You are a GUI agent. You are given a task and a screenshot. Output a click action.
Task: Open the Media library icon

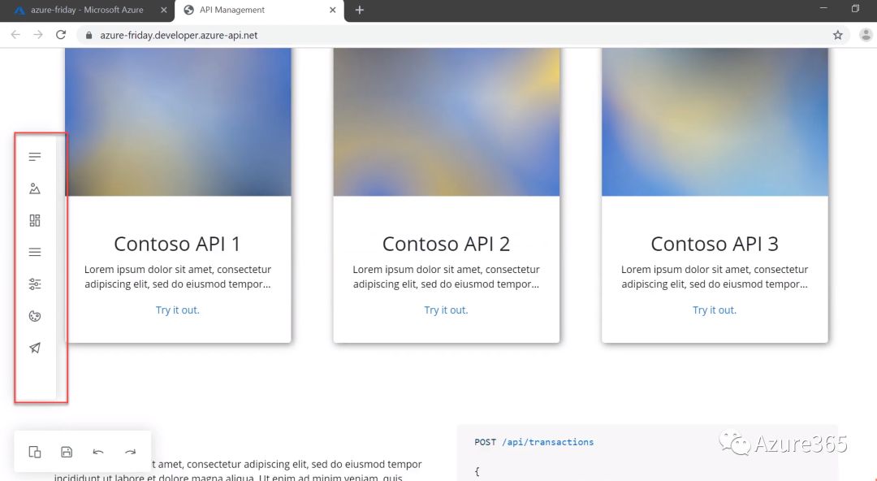(35, 188)
